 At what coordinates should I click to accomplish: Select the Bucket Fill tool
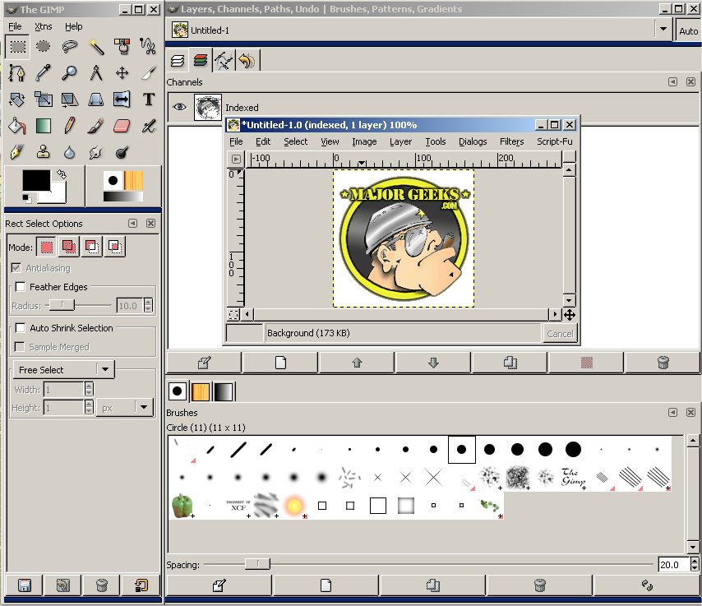(16, 126)
